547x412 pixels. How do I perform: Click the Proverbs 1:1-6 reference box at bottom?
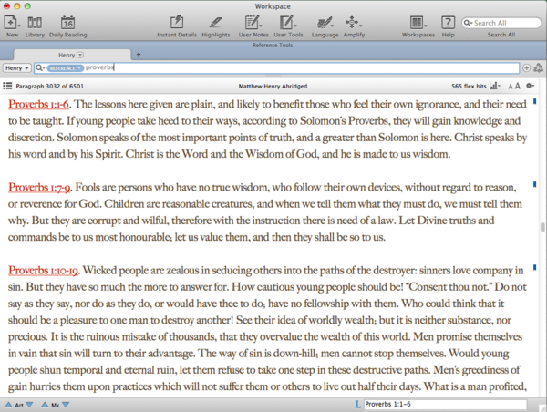[445, 405]
